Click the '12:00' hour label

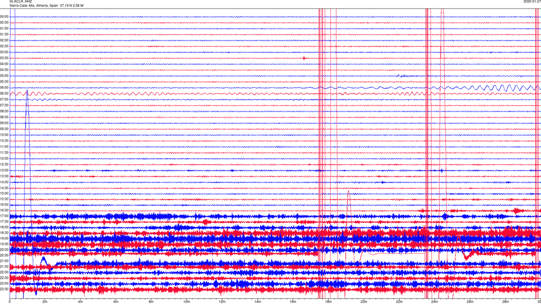(x=4, y=159)
